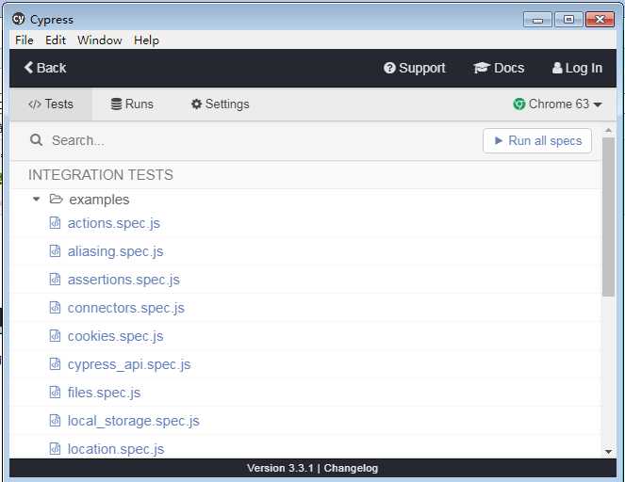The height and width of the screenshot is (482, 625).
Task: Open the cypress_api.spec.js test file
Action: (x=129, y=364)
